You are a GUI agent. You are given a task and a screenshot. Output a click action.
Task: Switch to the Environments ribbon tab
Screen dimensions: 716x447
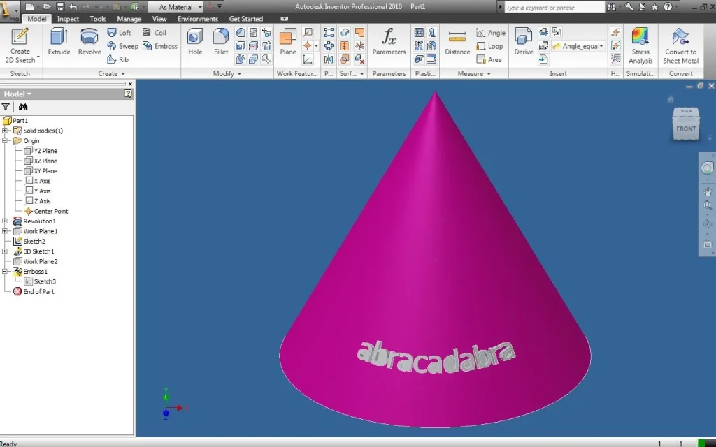tap(198, 19)
